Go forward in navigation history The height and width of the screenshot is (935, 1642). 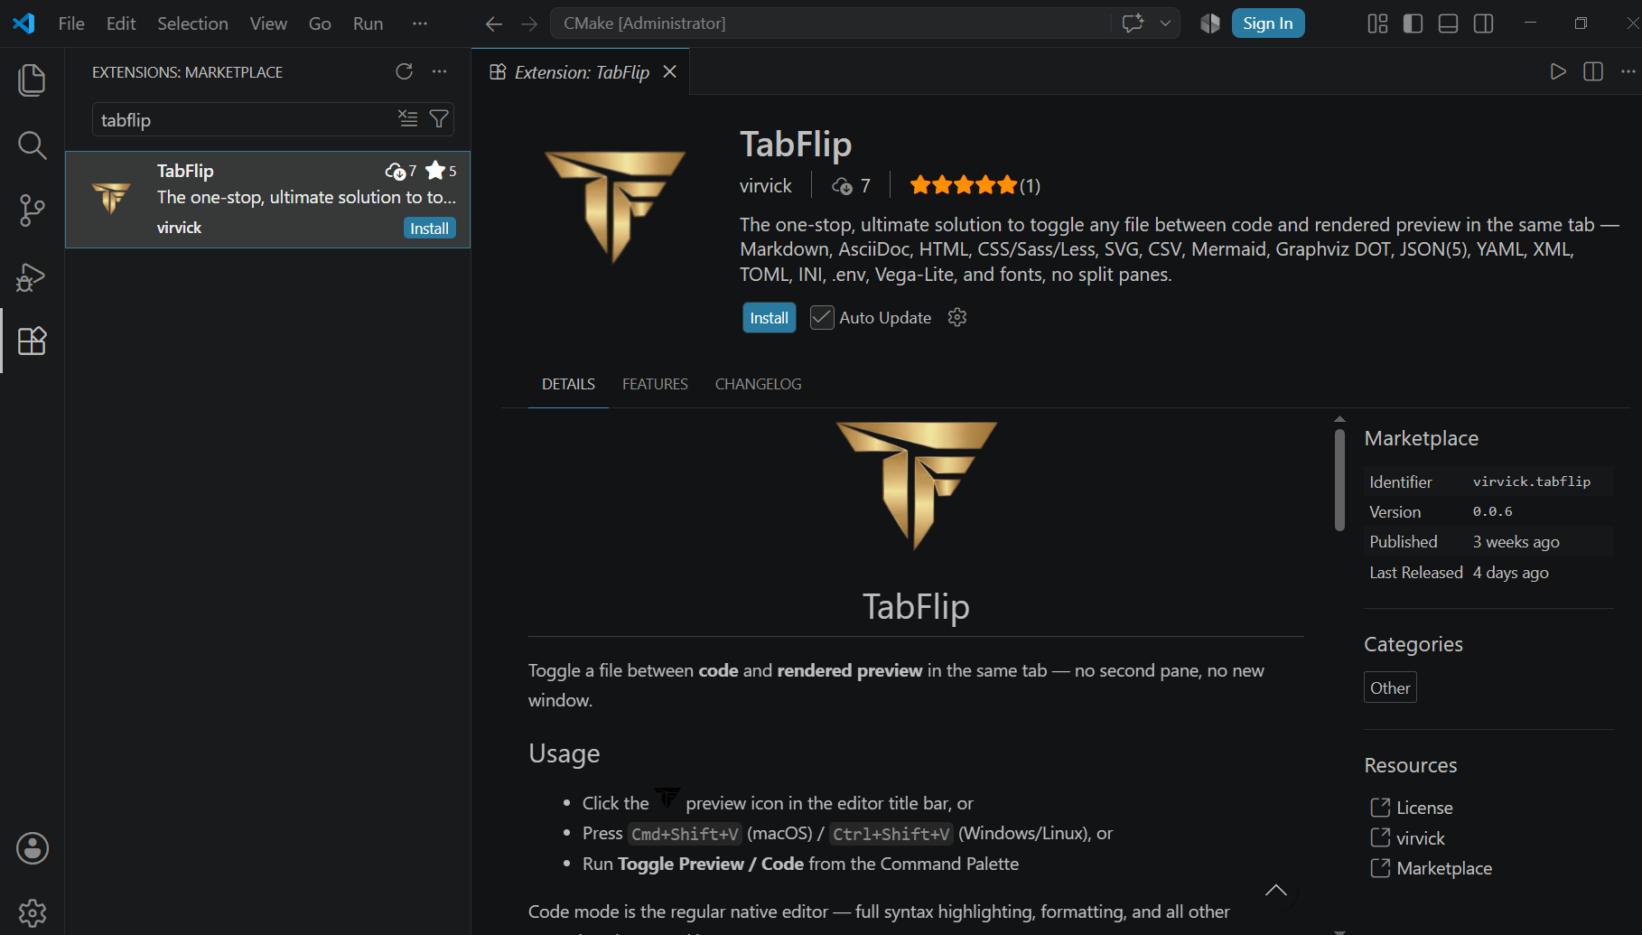point(529,23)
